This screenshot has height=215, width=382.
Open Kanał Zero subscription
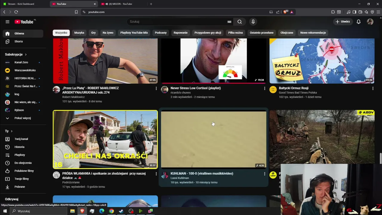click(23, 62)
